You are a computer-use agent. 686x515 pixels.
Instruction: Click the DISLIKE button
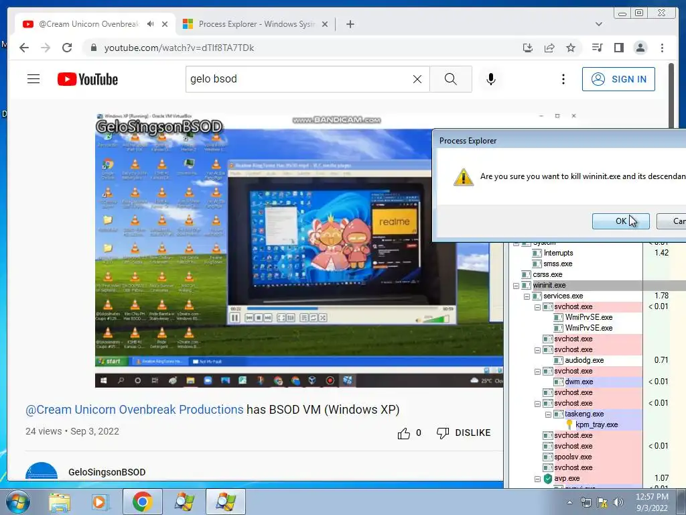pyautogui.click(x=464, y=433)
